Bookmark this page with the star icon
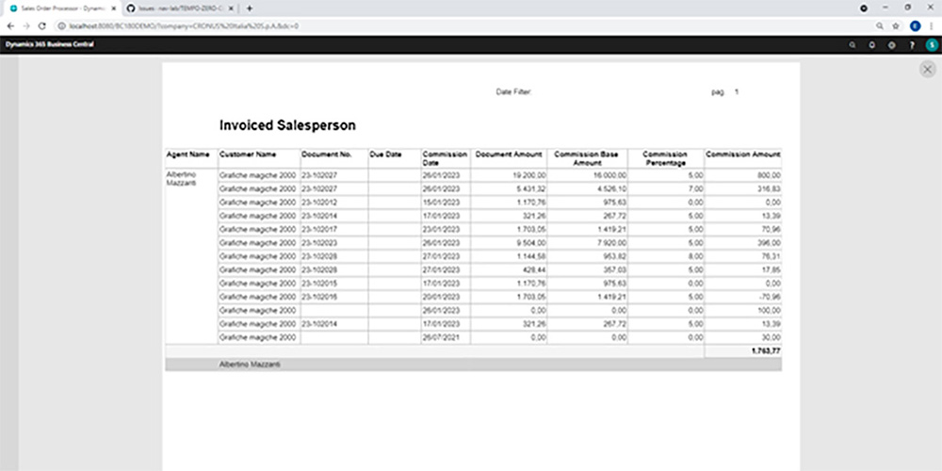 click(895, 25)
